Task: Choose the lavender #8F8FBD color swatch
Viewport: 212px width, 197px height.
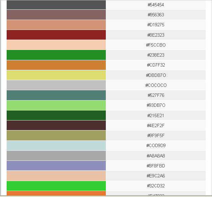Action: pos(56,166)
